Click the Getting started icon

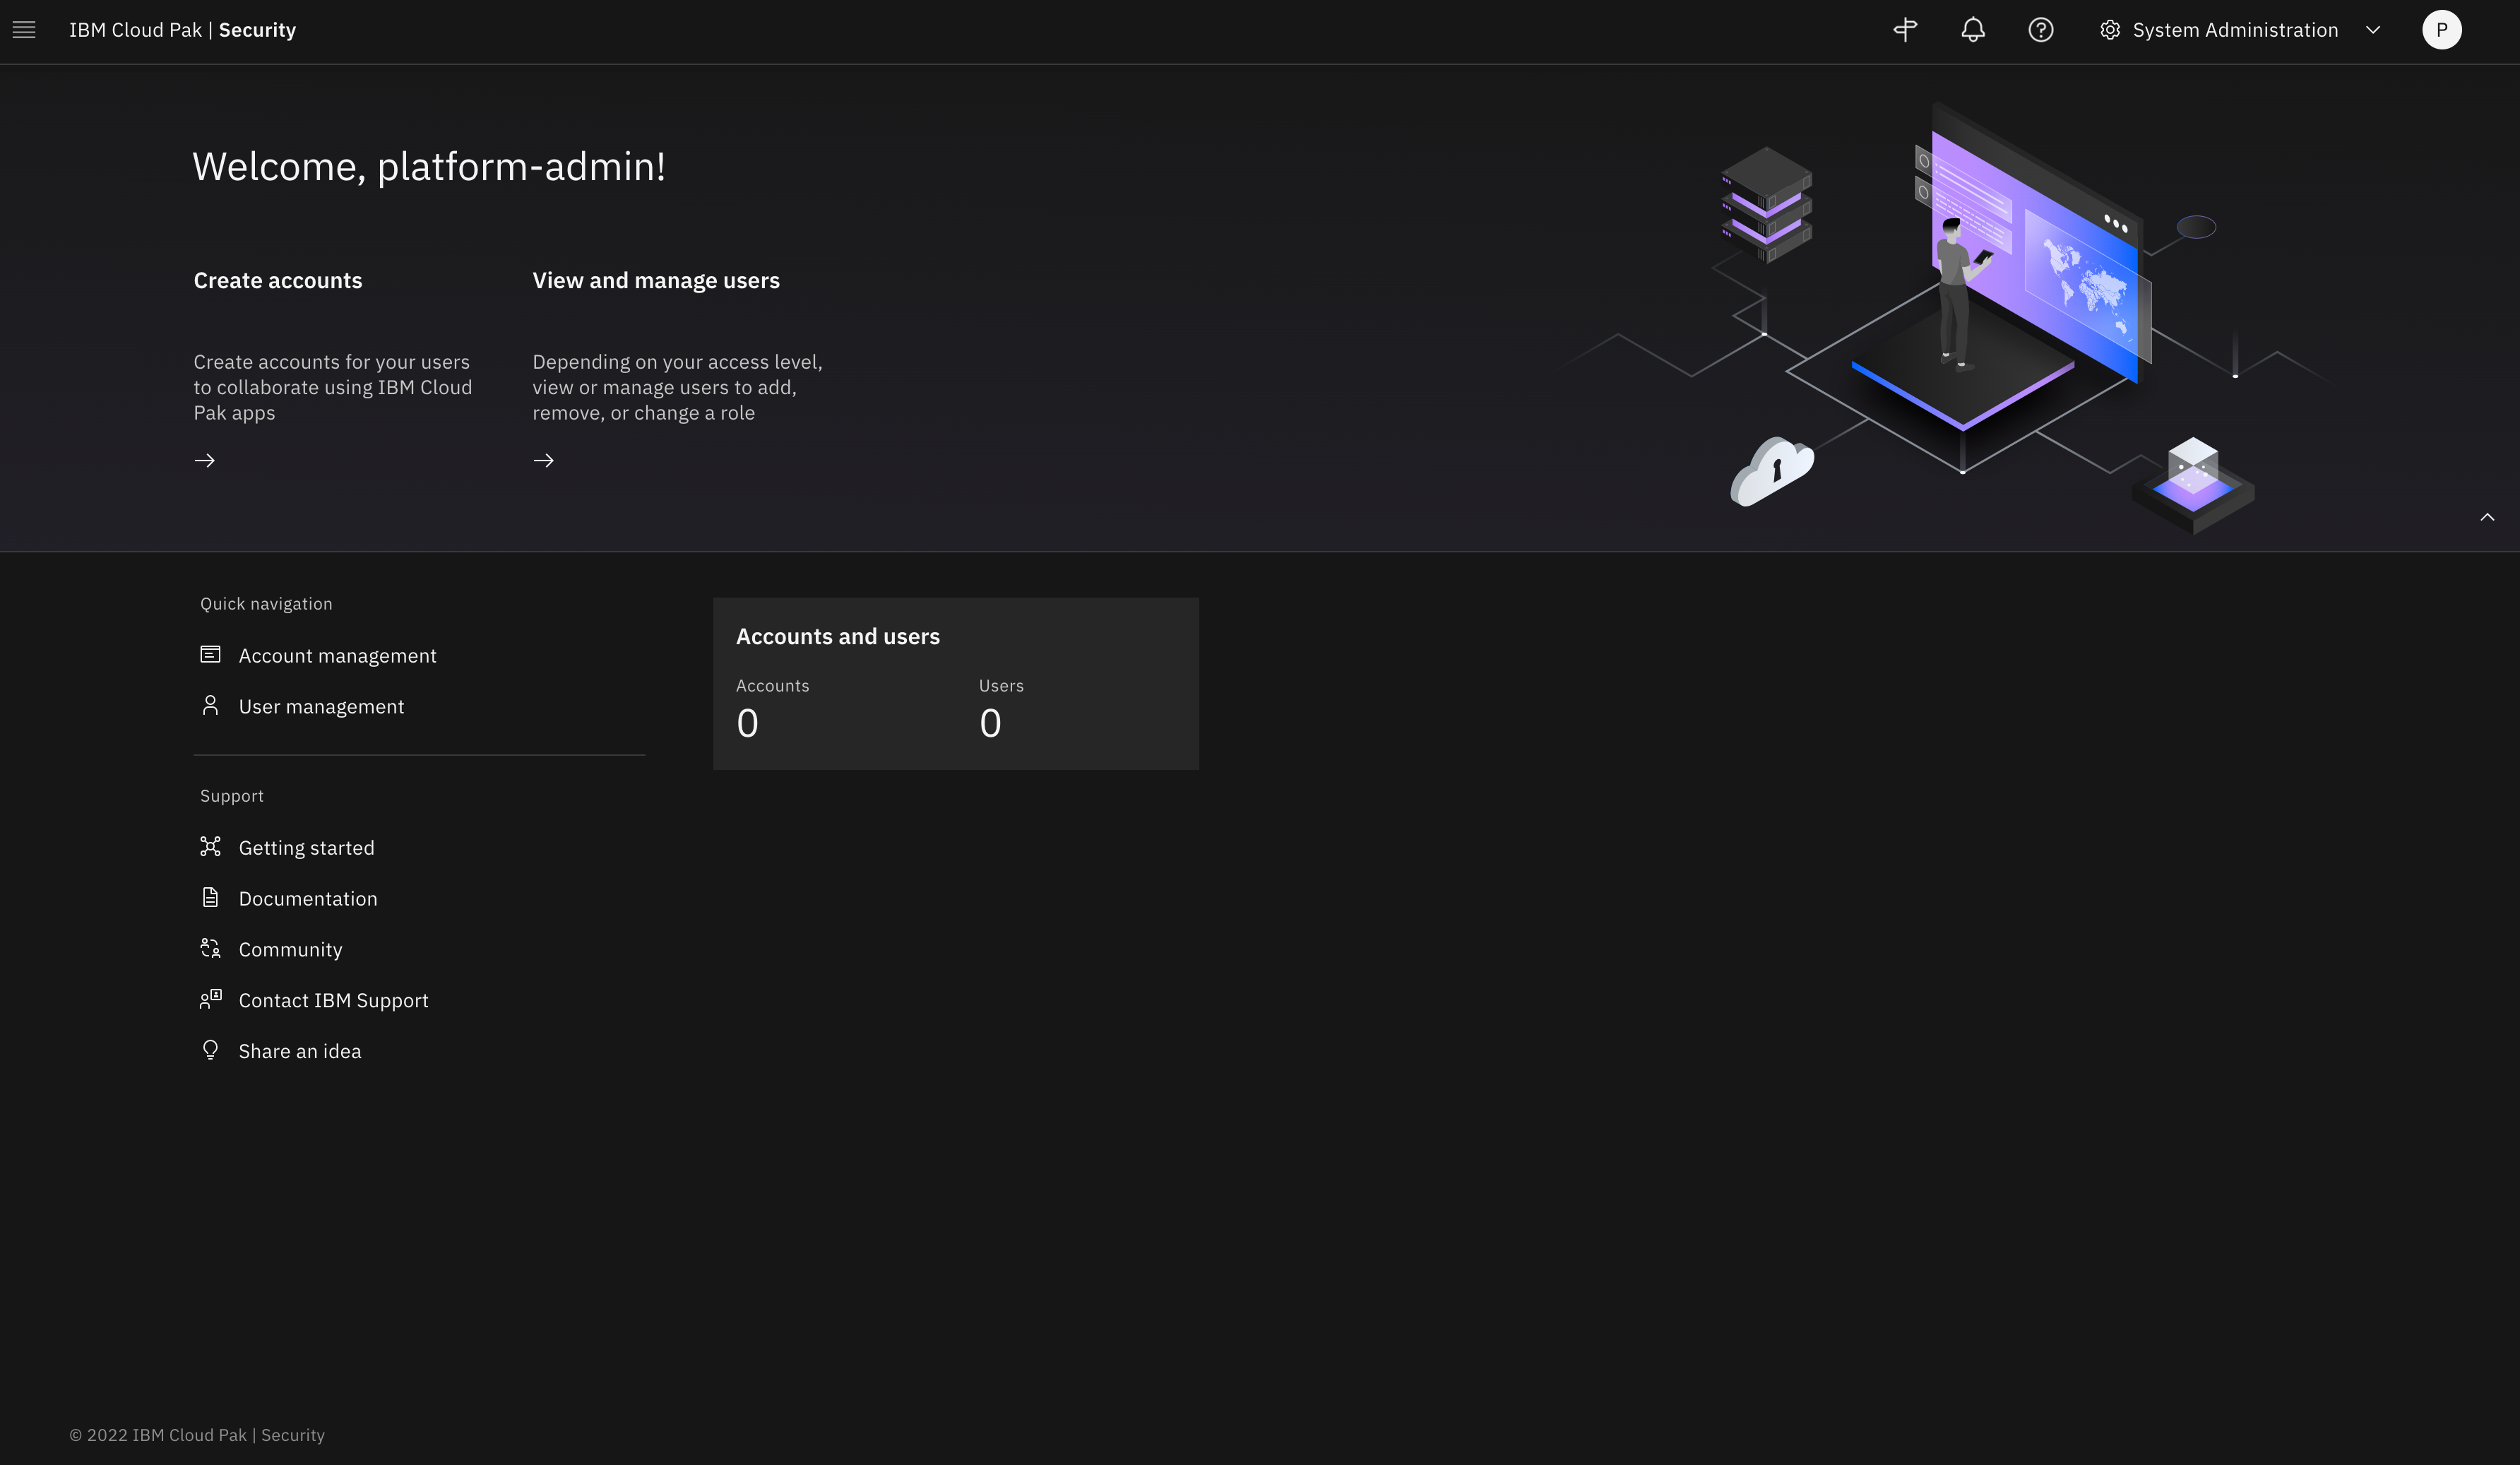pos(210,846)
